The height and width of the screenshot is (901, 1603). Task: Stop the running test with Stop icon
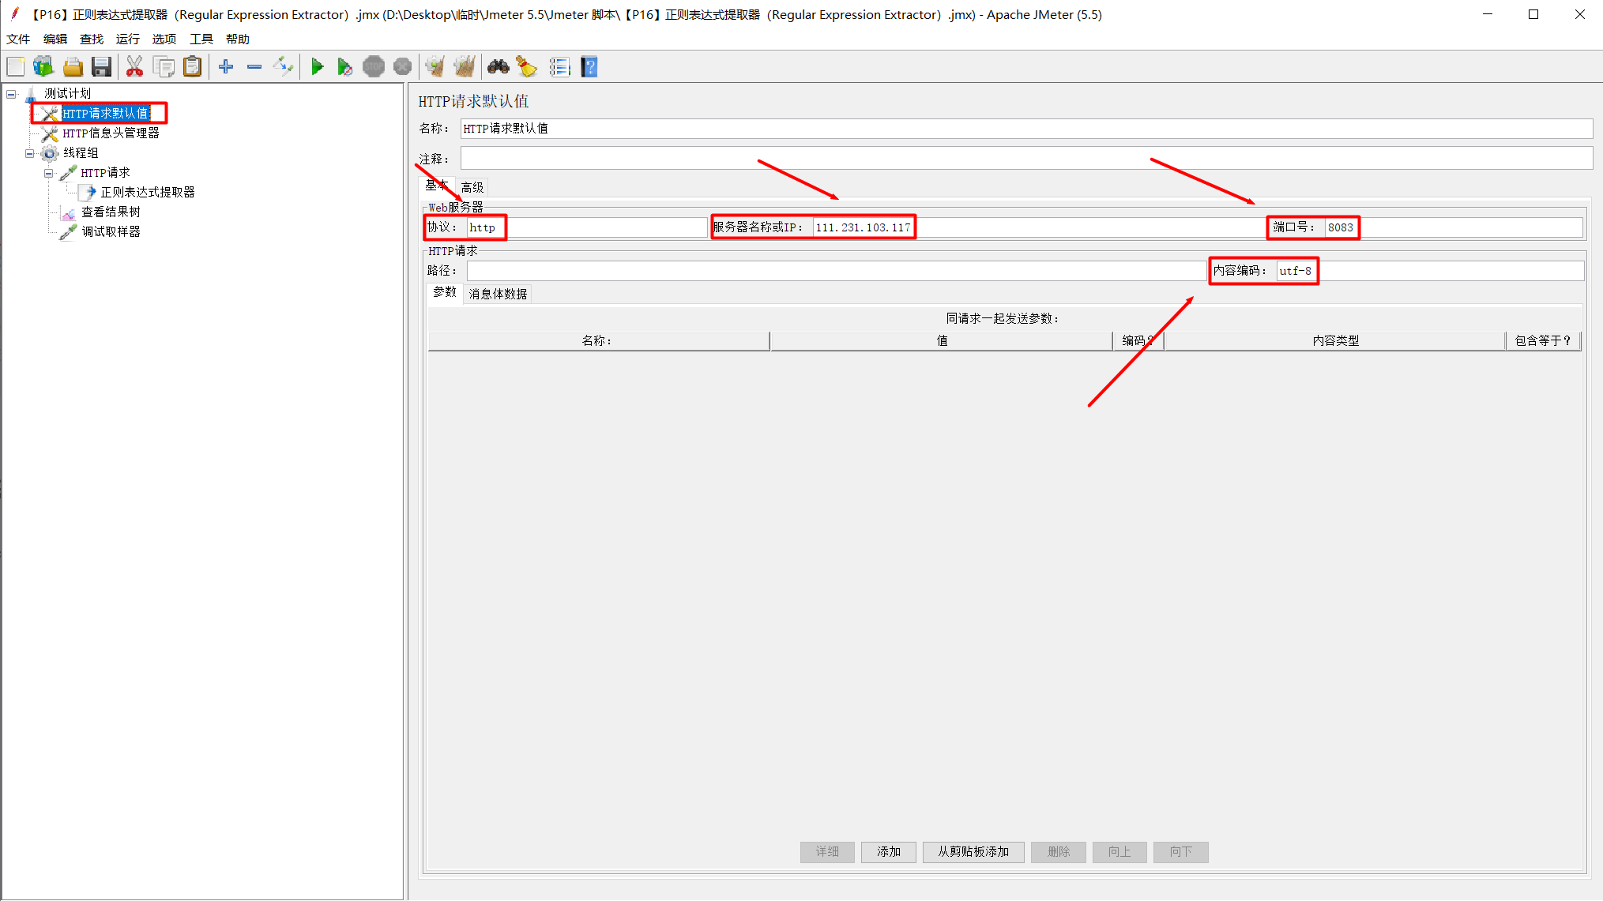click(374, 67)
